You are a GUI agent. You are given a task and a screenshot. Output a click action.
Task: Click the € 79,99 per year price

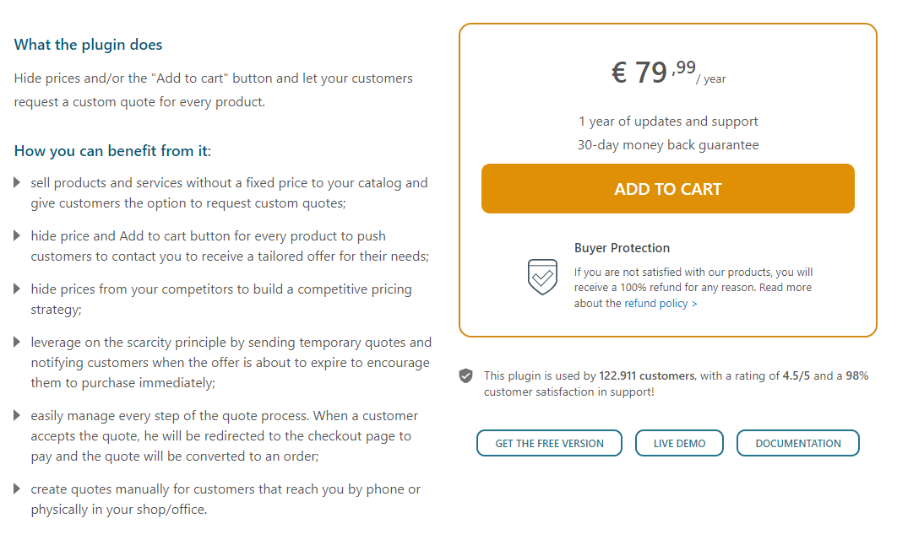(x=666, y=73)
